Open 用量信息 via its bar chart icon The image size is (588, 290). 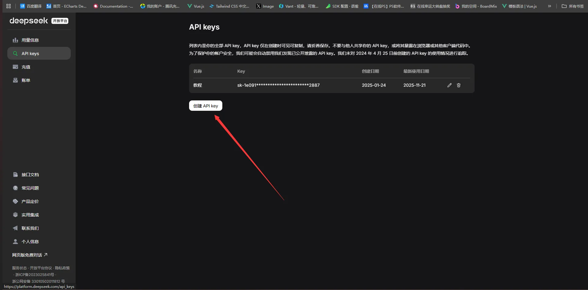click(x=15, y=40)
